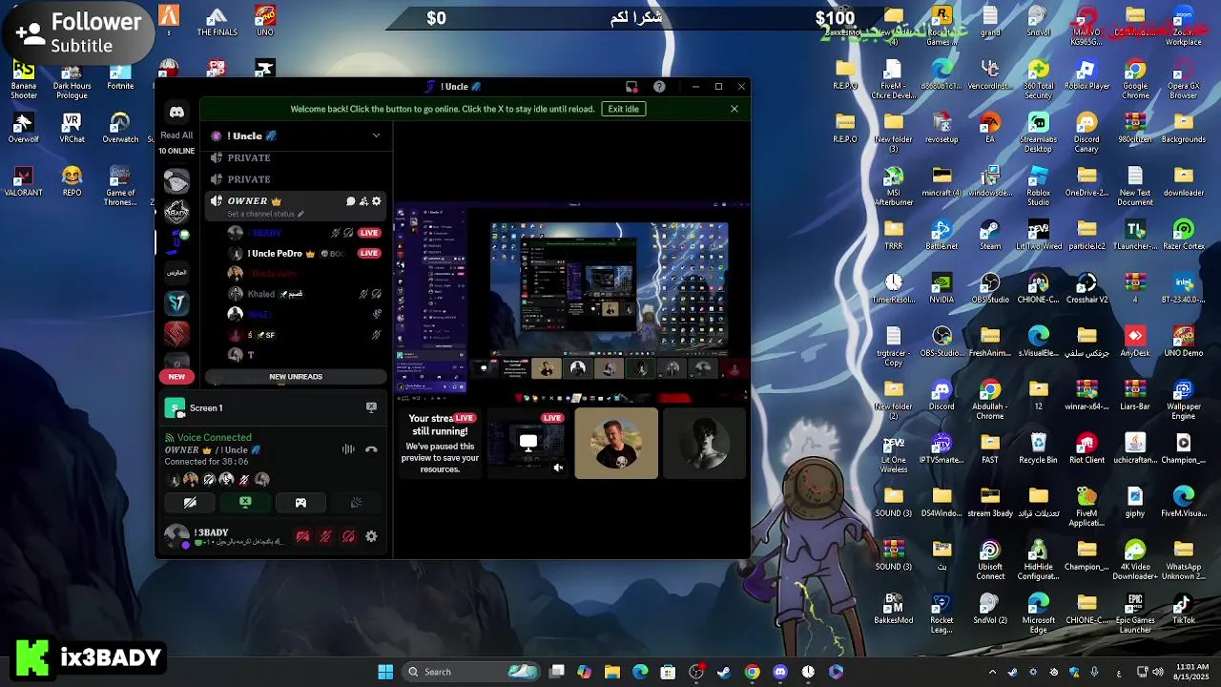The width and height of the screenshot is (1221, 687).
Task: Open the OBS Studio desktop shortcut
Action: click(x=990, y=288)
